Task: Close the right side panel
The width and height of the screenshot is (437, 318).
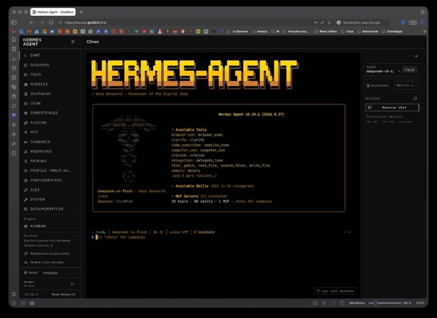Action: pos(416,56)
